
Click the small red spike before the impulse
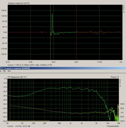click(42, 32)
